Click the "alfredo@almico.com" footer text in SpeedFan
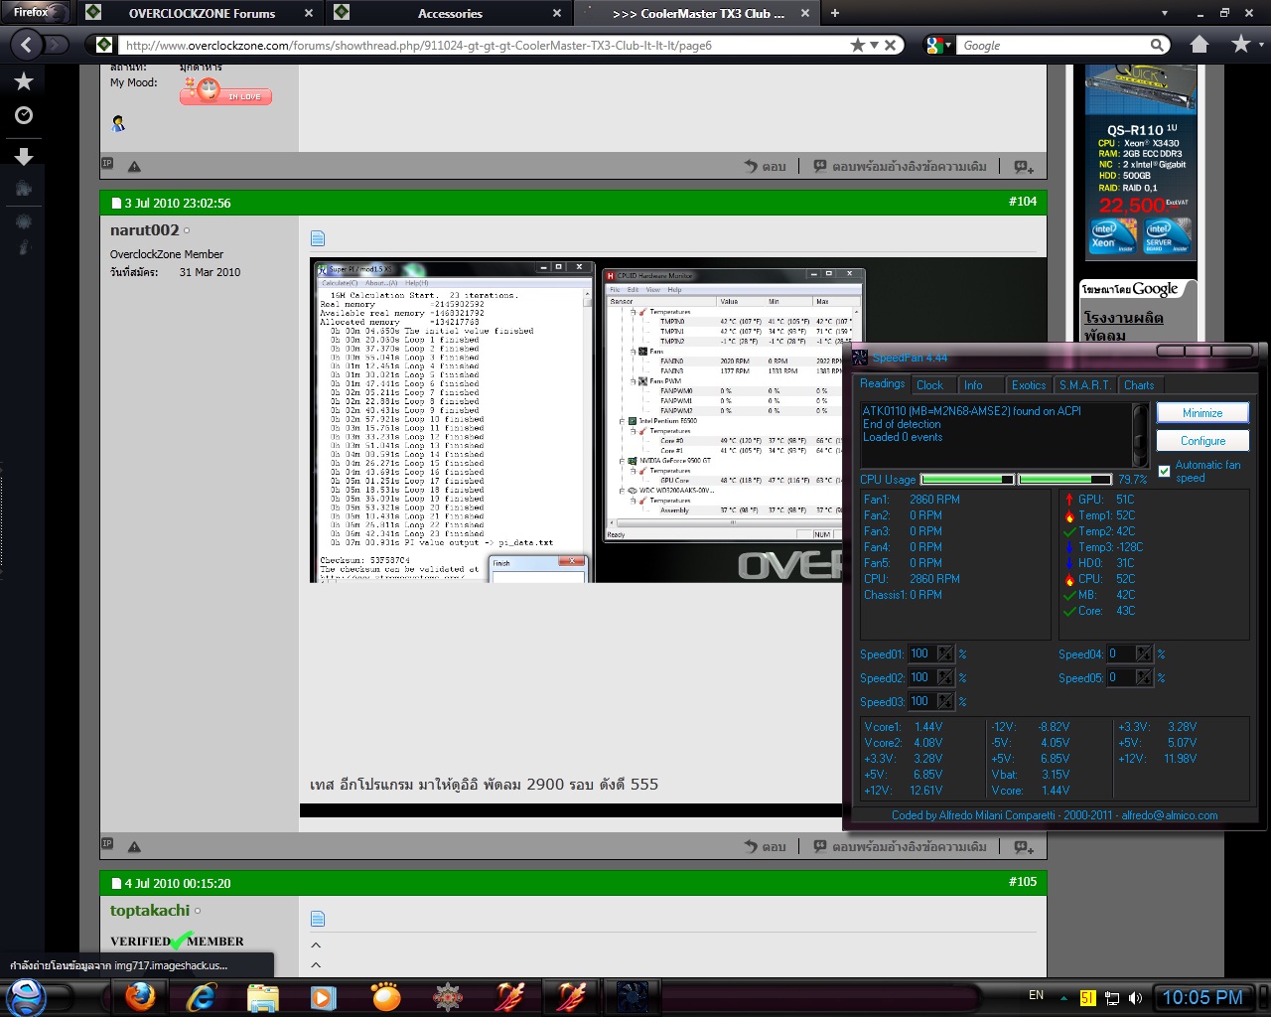This screenshot has height=1017, width=1271. tap(1170, 815)
